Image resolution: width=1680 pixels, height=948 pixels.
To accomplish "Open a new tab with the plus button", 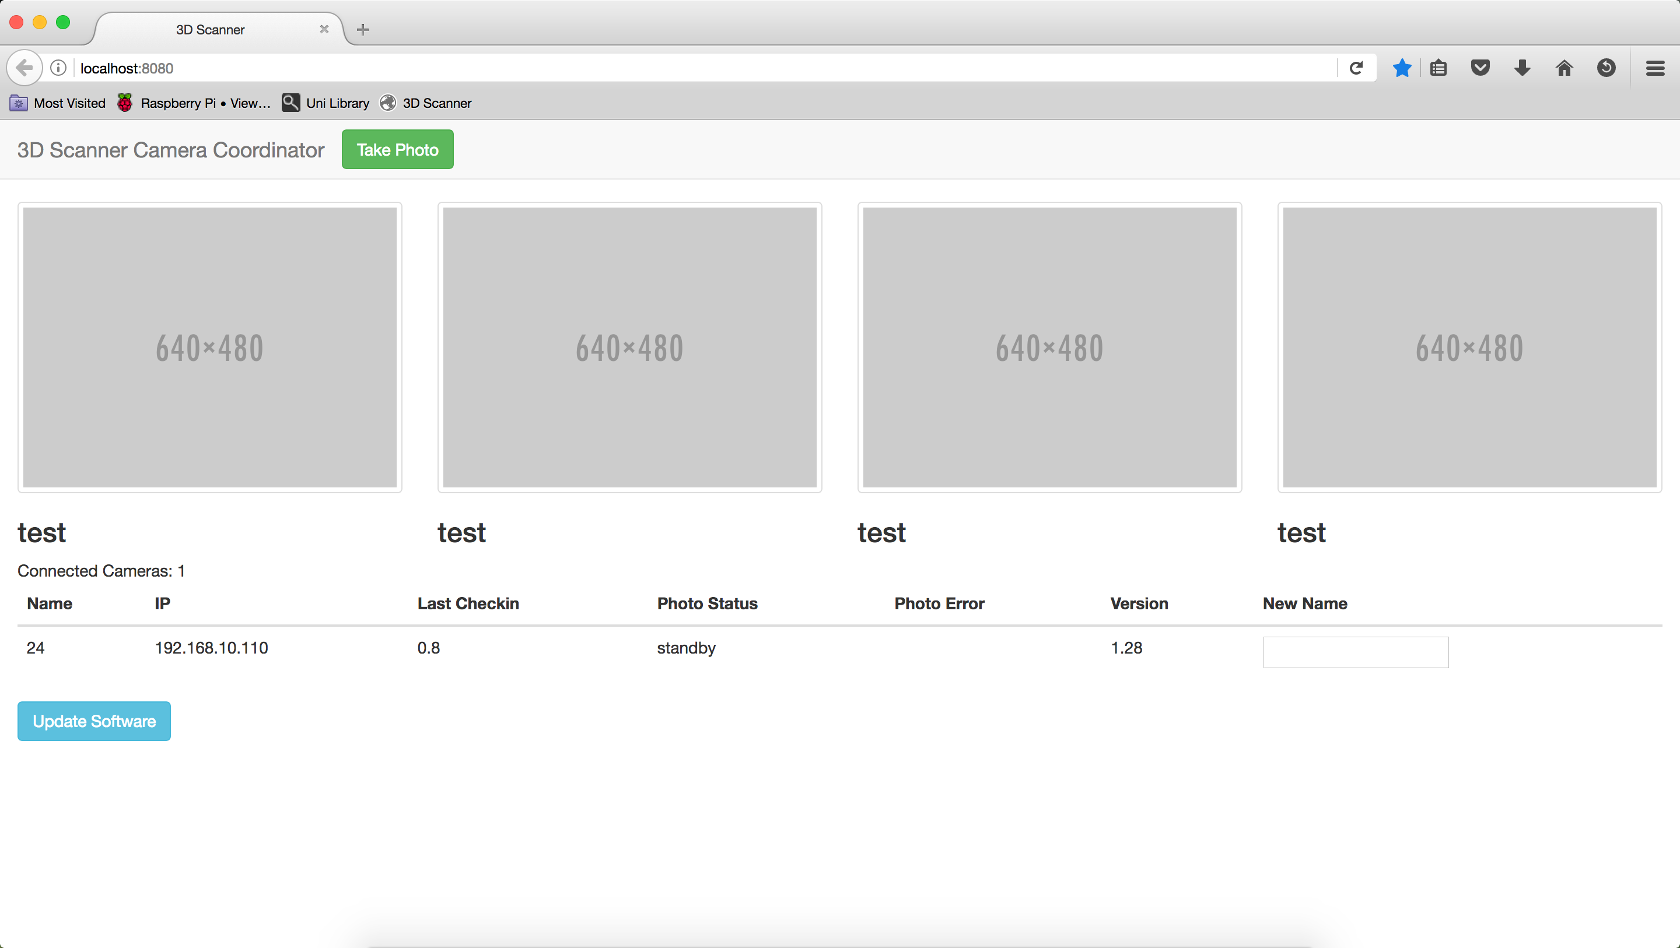I will (363, 29).
